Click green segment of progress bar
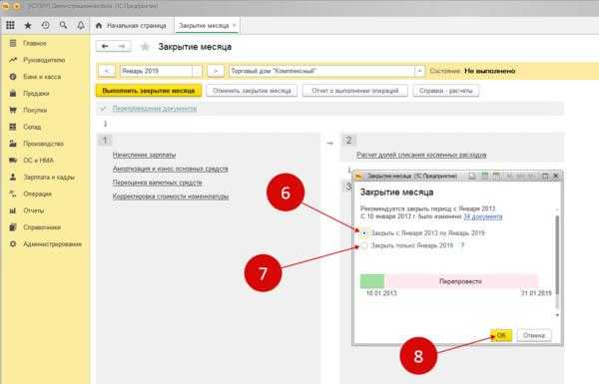The width and height of the screenshot is (599, 384). (372, 281)
